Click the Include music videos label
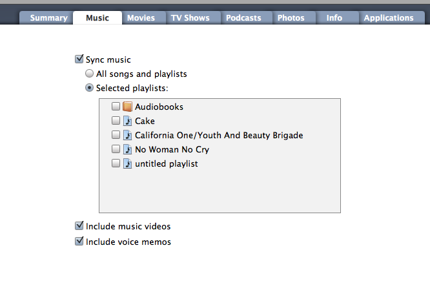The width and height of the screenshot is (430, 303). coord(128,226)
